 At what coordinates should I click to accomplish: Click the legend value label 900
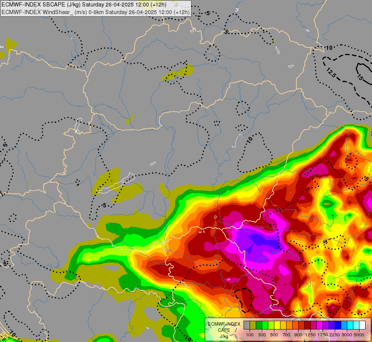point(298,335)
